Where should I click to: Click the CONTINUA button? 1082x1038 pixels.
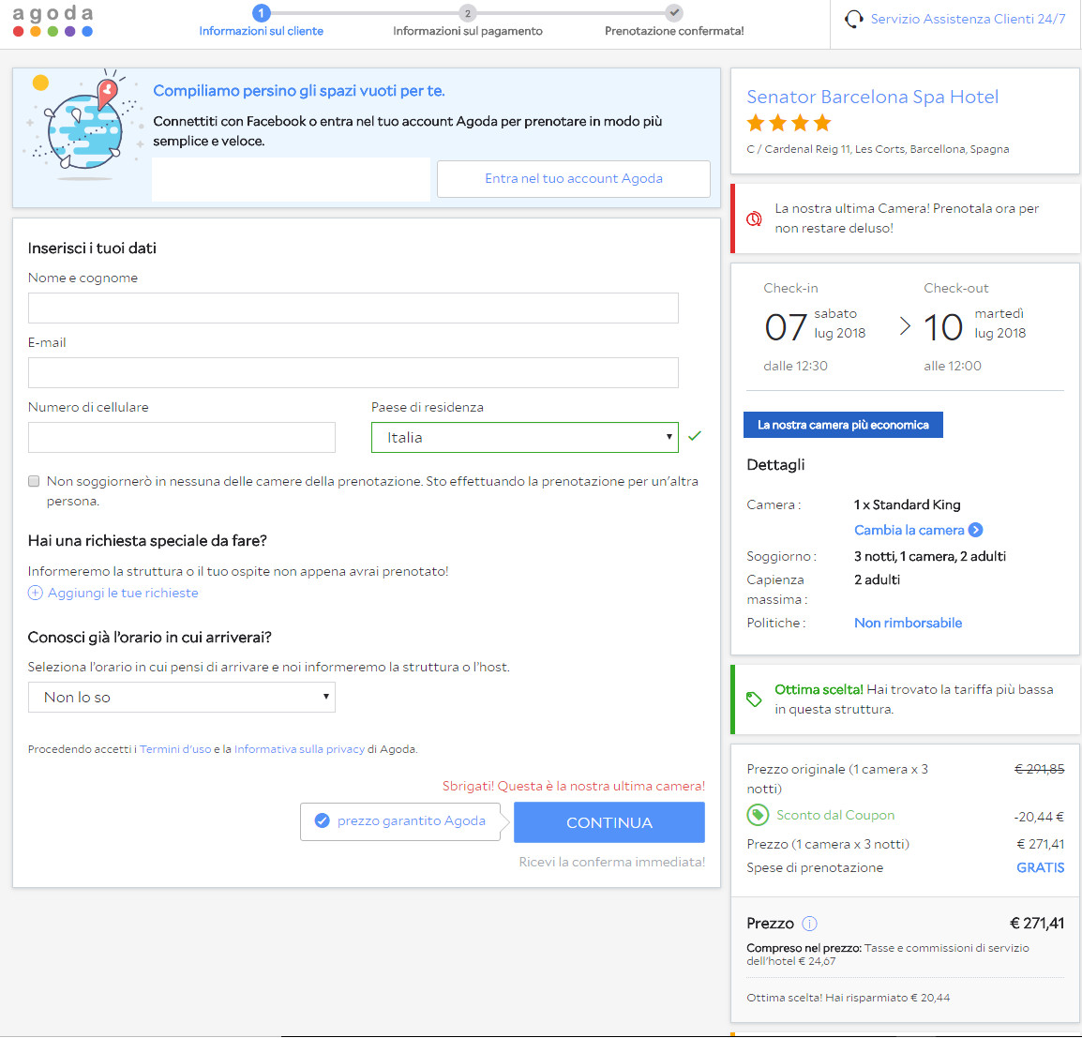(x=609, y=822)
